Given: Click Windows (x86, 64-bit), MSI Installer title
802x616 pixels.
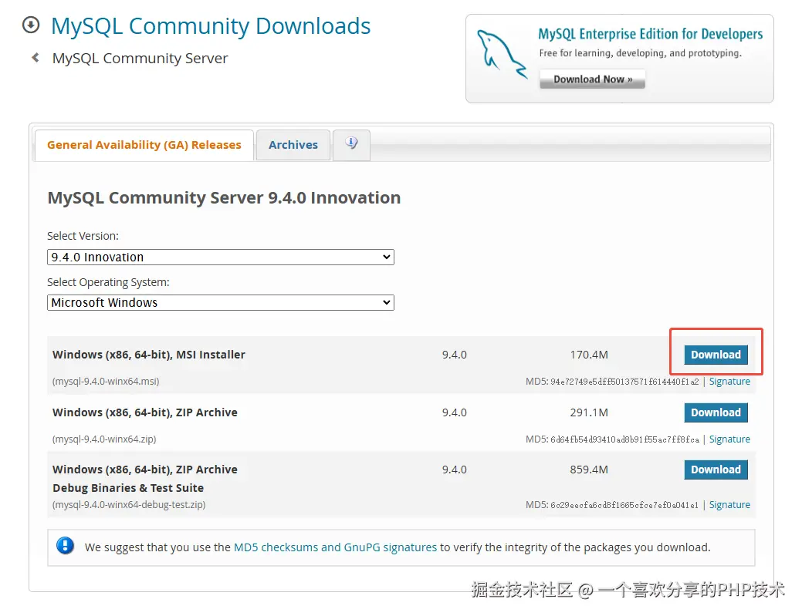Looking at the screenshot, I should [149, 355].
